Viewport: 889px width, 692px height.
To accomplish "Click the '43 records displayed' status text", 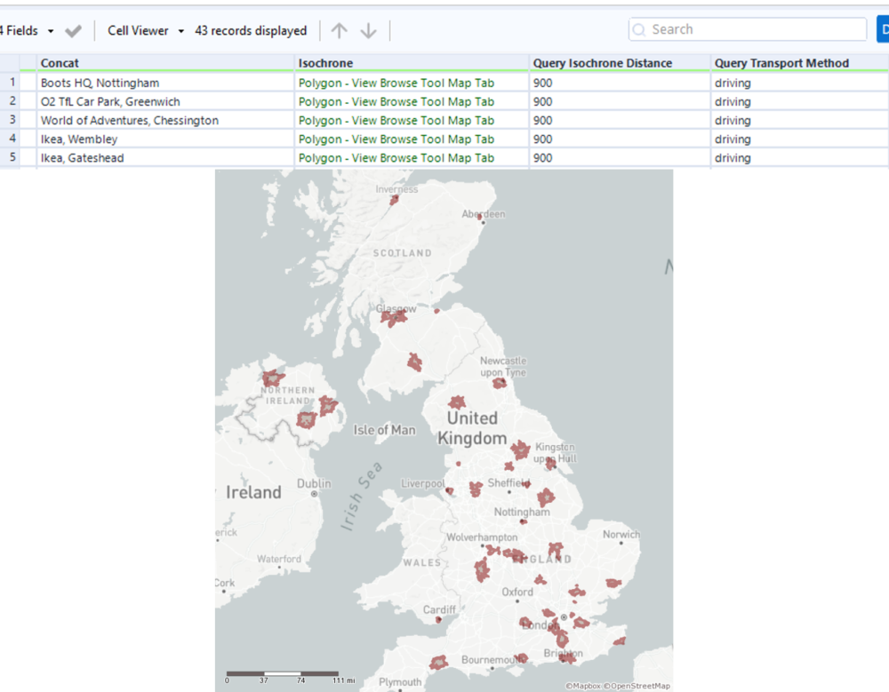I will [251, 30].
